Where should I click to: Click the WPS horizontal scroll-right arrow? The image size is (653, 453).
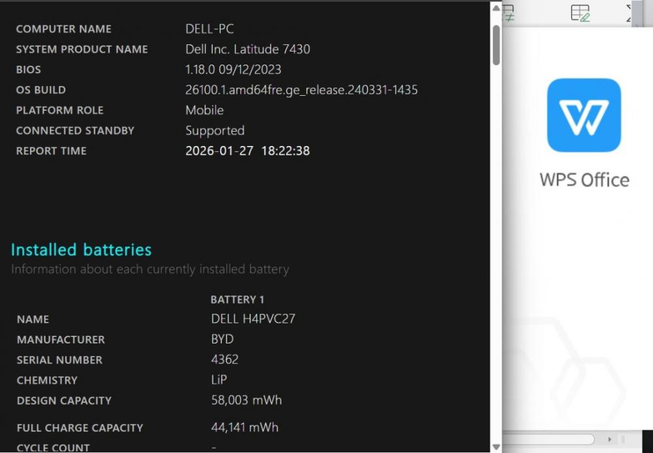point(610,439)
